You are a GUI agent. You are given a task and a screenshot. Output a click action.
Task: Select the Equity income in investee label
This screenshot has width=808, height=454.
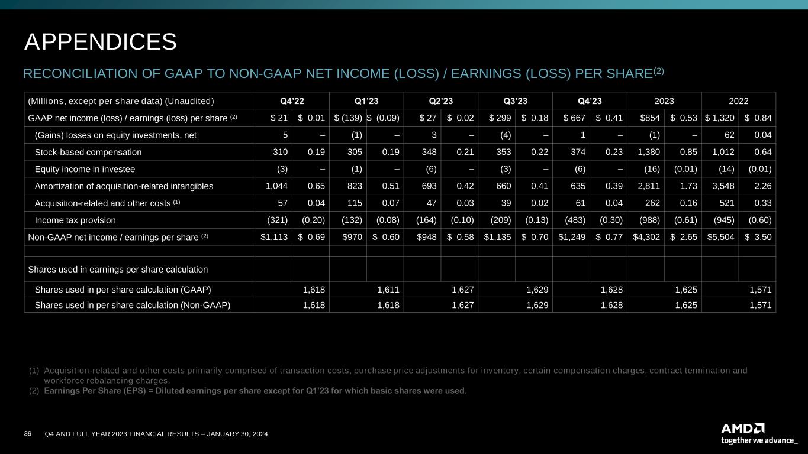[x=85, y=169]
